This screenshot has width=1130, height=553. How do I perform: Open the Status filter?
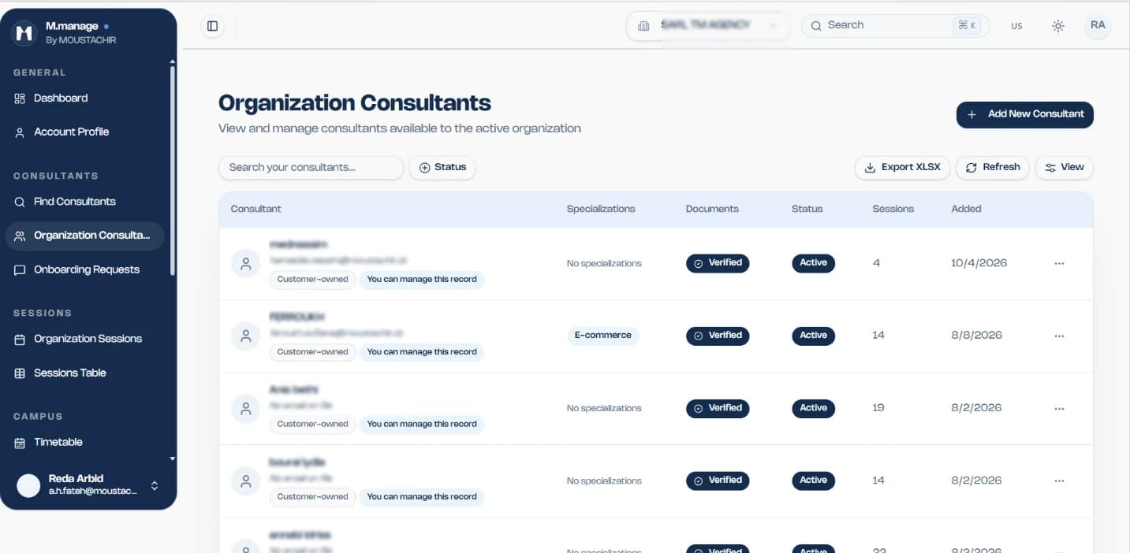442,168
